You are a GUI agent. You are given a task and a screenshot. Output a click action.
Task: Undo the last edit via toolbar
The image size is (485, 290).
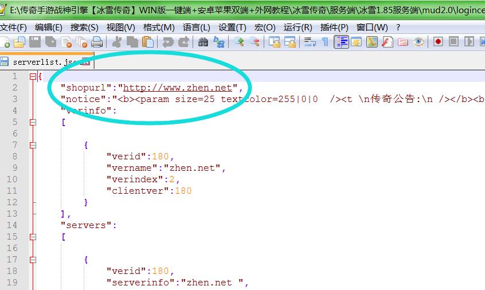tap(167, 42)
